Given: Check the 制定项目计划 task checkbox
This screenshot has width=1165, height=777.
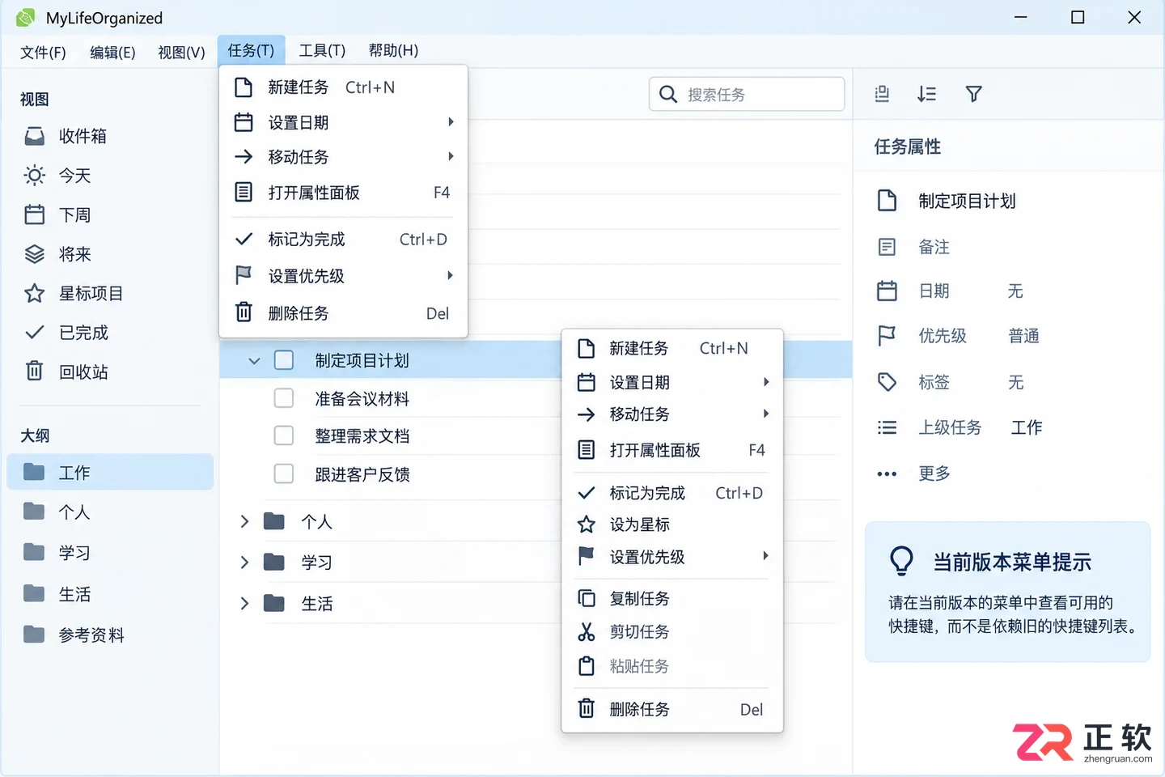Looking at the screenshot, I should [284, 360].
